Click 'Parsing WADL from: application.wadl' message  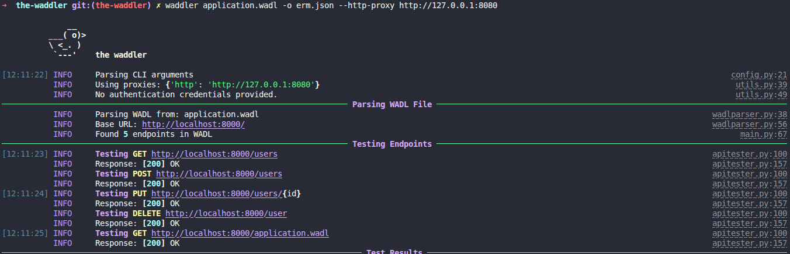coord(177,115)
